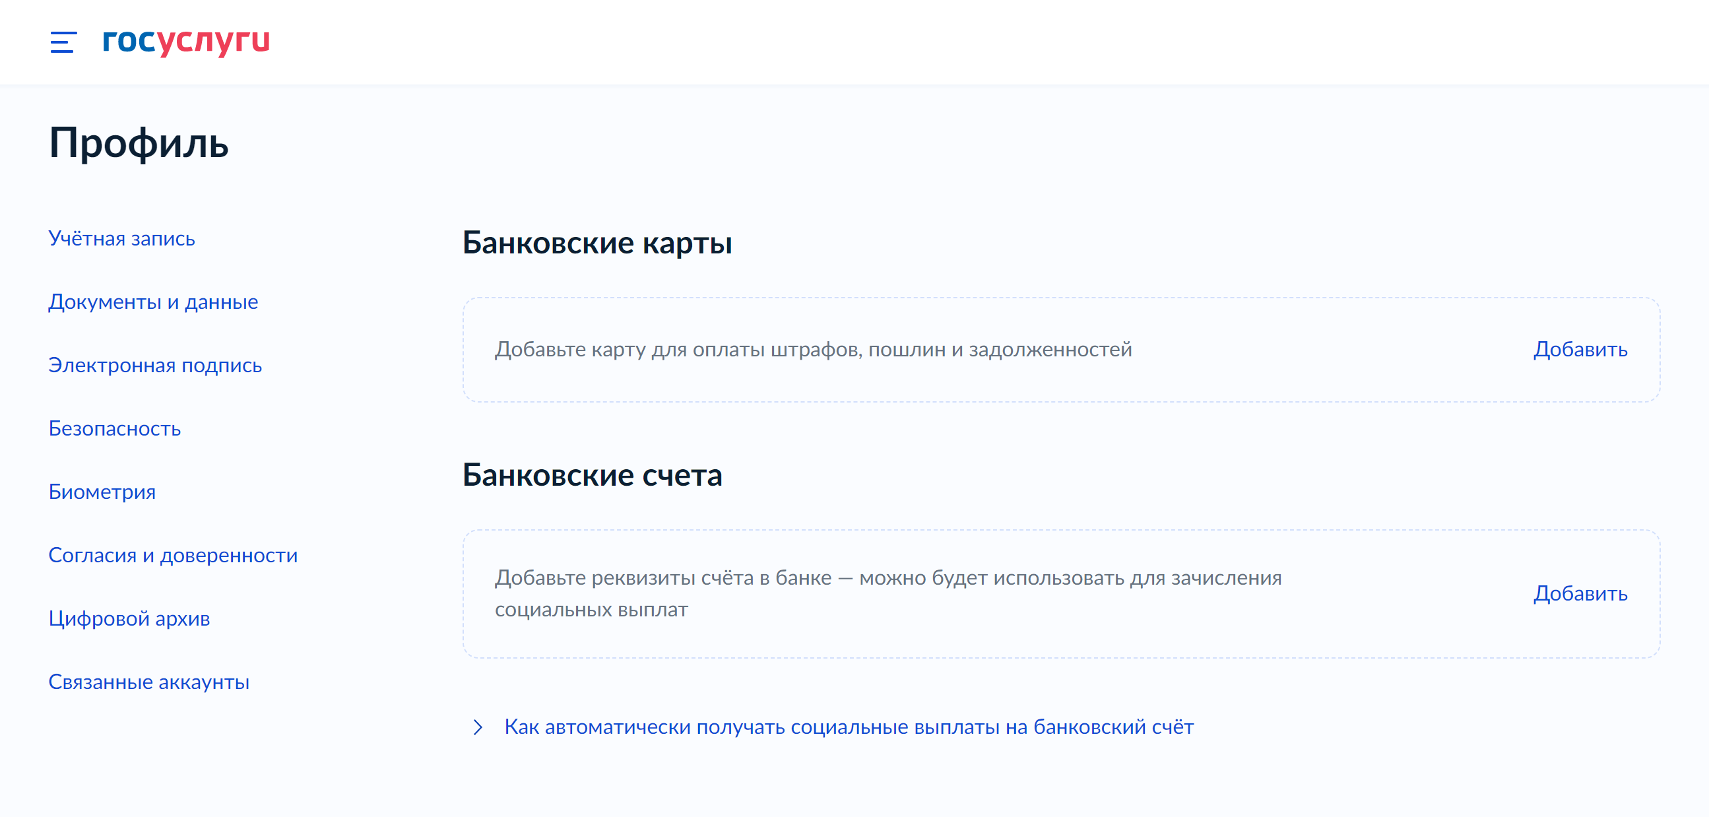Click Добавить for bank cards
The image size is (1709, 817).
click(x=1580, y=349)
